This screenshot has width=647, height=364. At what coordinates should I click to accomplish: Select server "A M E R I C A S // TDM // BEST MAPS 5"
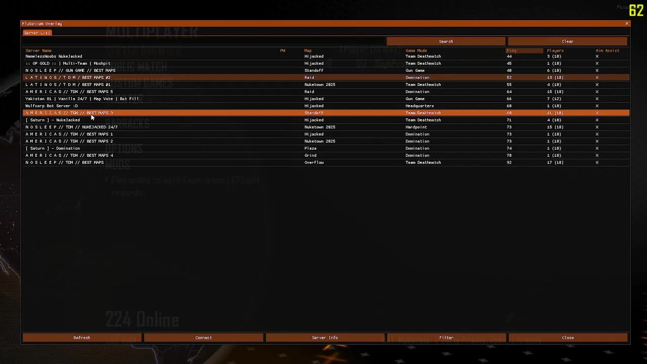coord(326,92)
